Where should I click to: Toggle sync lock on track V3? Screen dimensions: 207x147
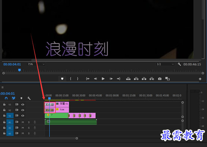pyautogui.click(x=17, y=104)
